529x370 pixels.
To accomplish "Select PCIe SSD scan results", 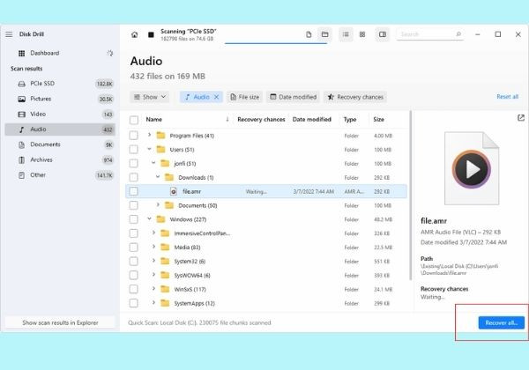I will 60,84.
